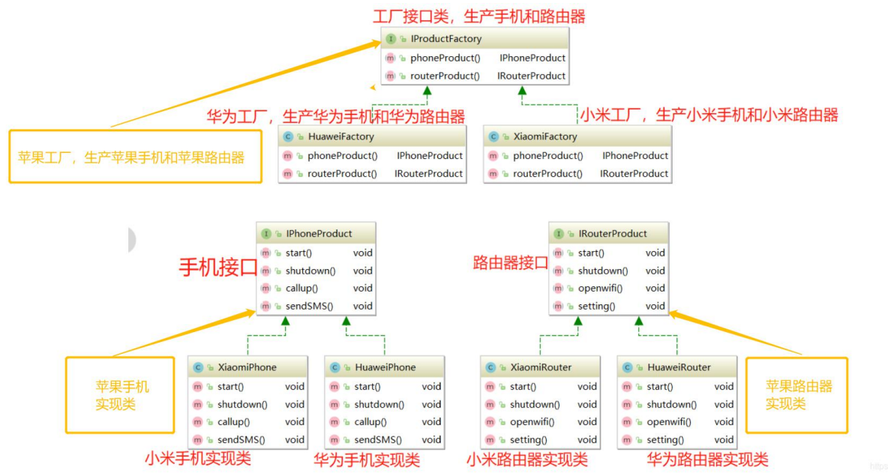The height and width of the screenshot is (476, 888).
Task: Click IRouterProduct return type in IProductFactory
Action: point(531,76)
